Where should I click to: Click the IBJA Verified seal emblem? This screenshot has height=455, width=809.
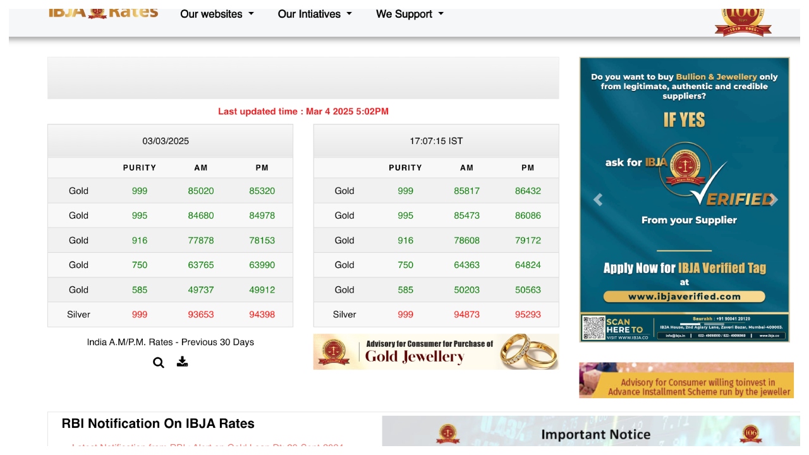point(683,167)
